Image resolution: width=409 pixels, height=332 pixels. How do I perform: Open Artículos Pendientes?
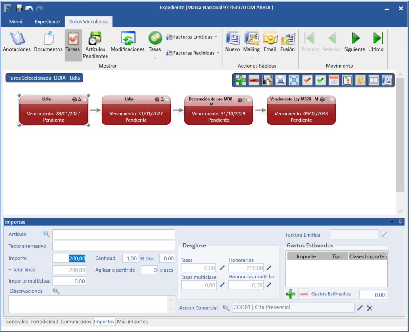click(x=95, y=39)
